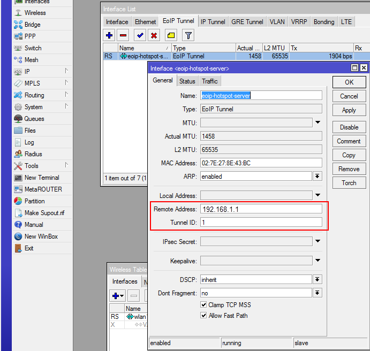
Task: Expand the Routing submenu in sidebar
Action: point(66,95)
